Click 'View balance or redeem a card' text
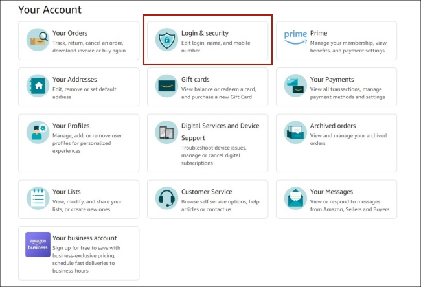 point(218,93)
